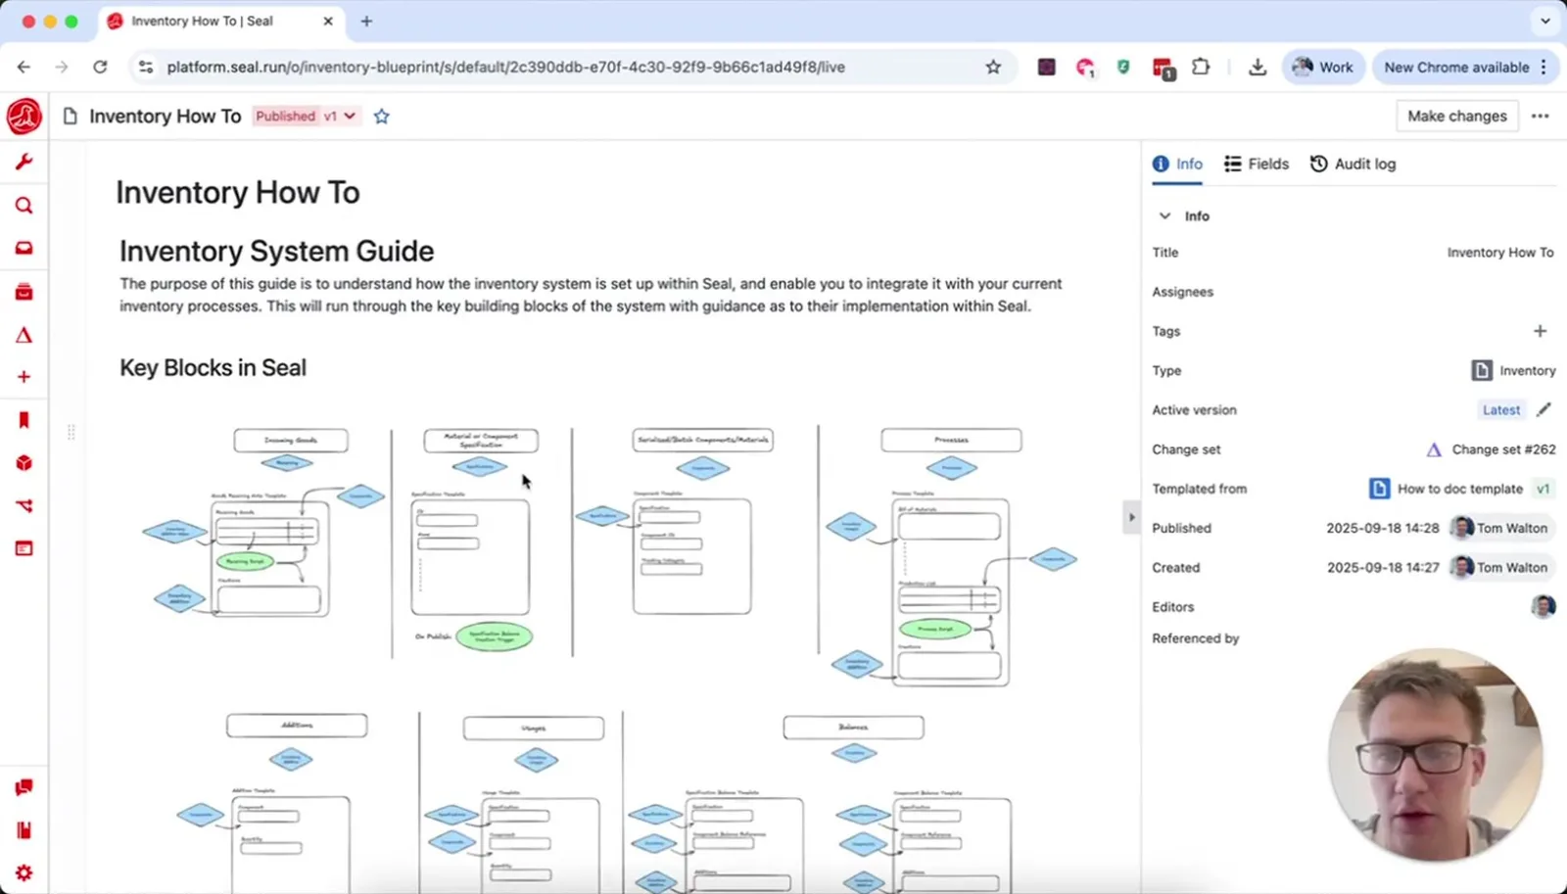Click the plus icon in the left sidebar

coord(24,377)
